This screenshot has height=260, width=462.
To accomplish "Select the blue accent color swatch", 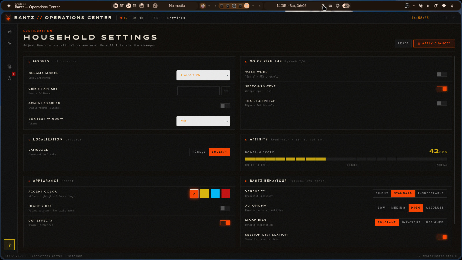I will (215, 194).
